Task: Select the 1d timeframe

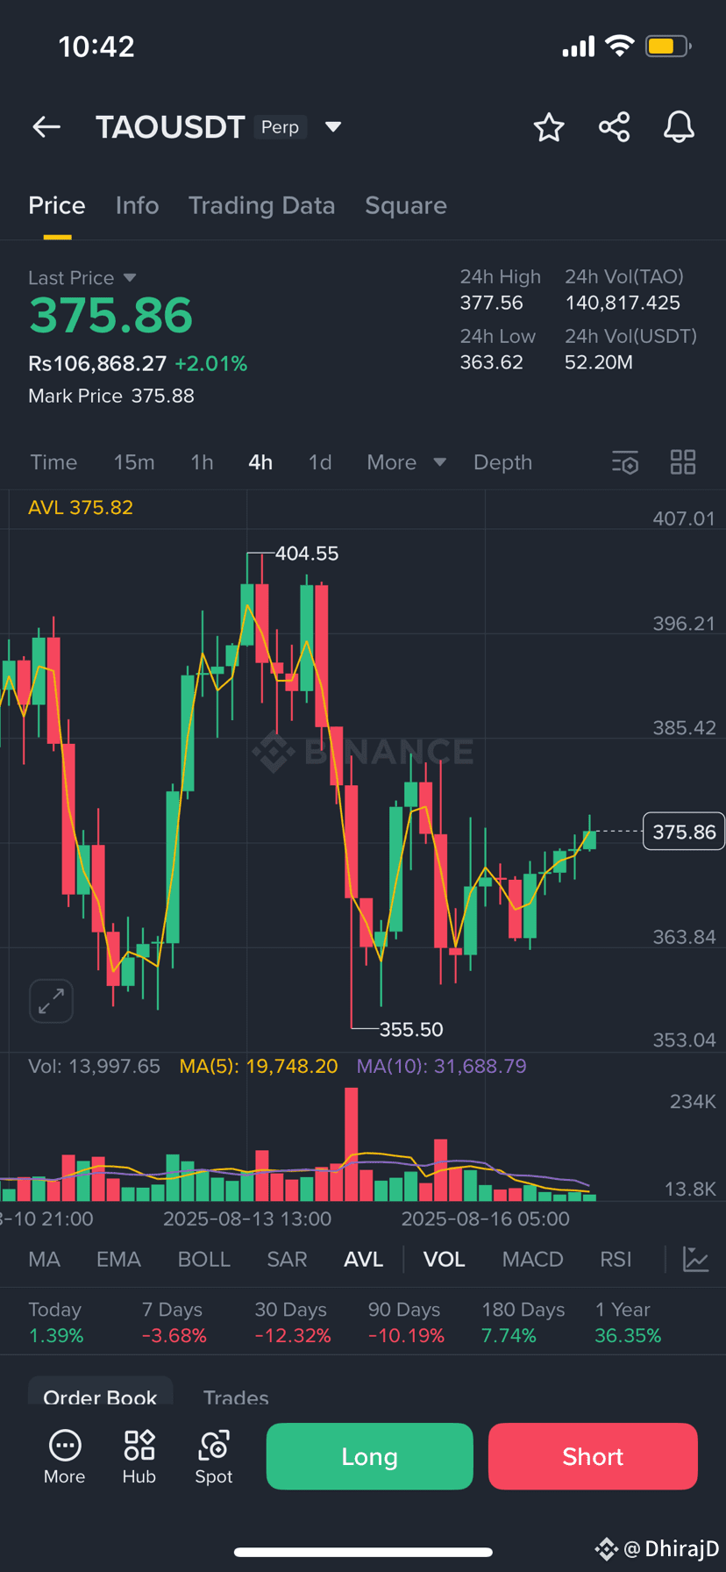Action: [320, 462]
